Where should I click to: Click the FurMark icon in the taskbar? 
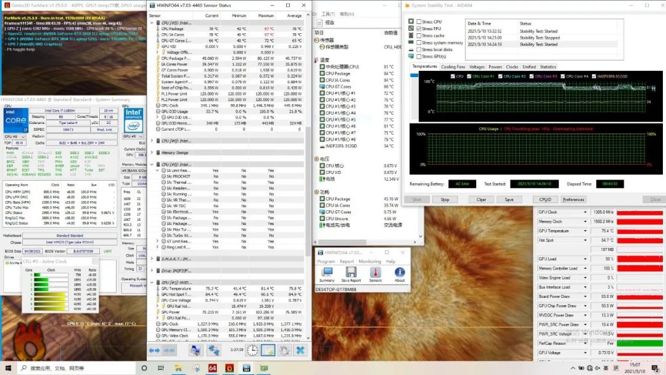pos(229,368)
